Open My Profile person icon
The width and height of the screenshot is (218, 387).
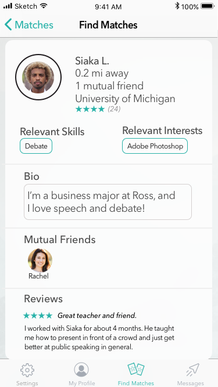[x=81, y=370]
